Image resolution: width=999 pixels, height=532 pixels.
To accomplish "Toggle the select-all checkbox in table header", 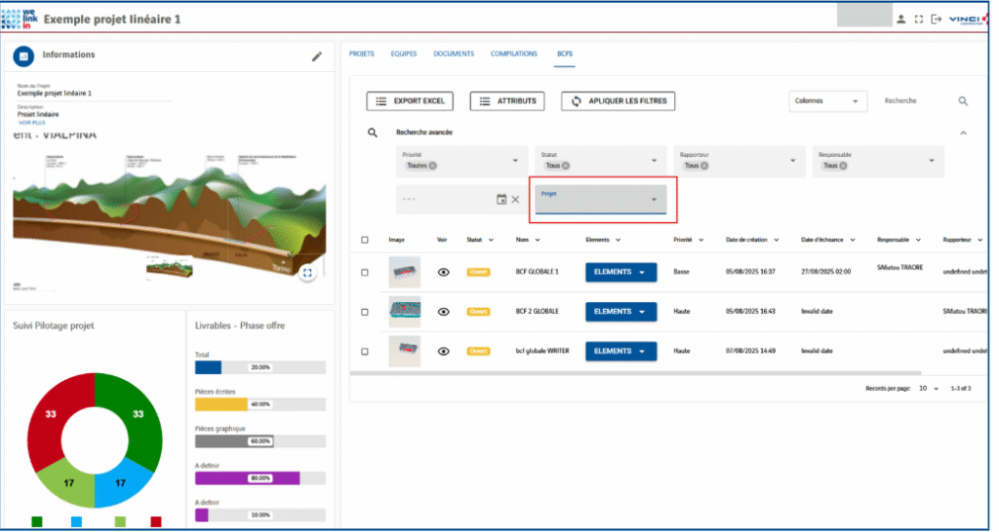I will (x=365, y=240).
